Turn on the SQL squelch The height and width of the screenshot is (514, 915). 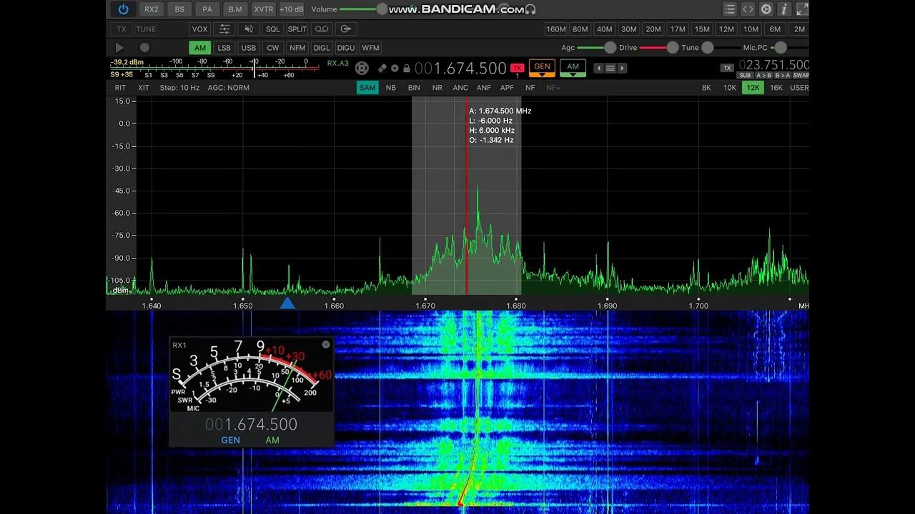[273, 29]
